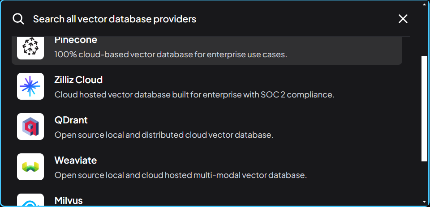430x207 pixels.
Task: Click Pinecone's cloud-based description text
Action: click(171, 55)
